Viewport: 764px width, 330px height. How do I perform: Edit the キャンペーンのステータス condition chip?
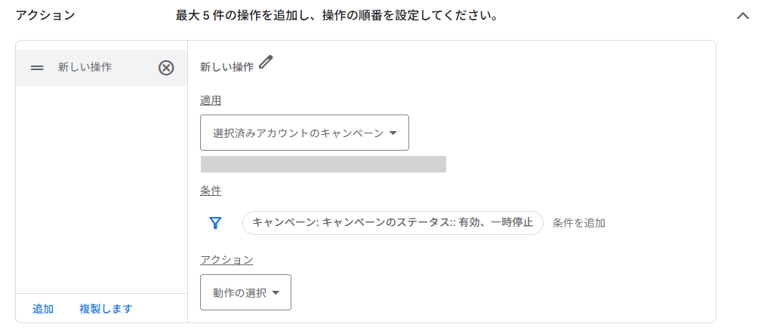tap(393, 223)
